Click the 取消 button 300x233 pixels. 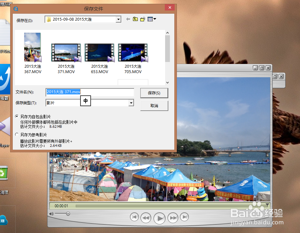coord(154,106)
